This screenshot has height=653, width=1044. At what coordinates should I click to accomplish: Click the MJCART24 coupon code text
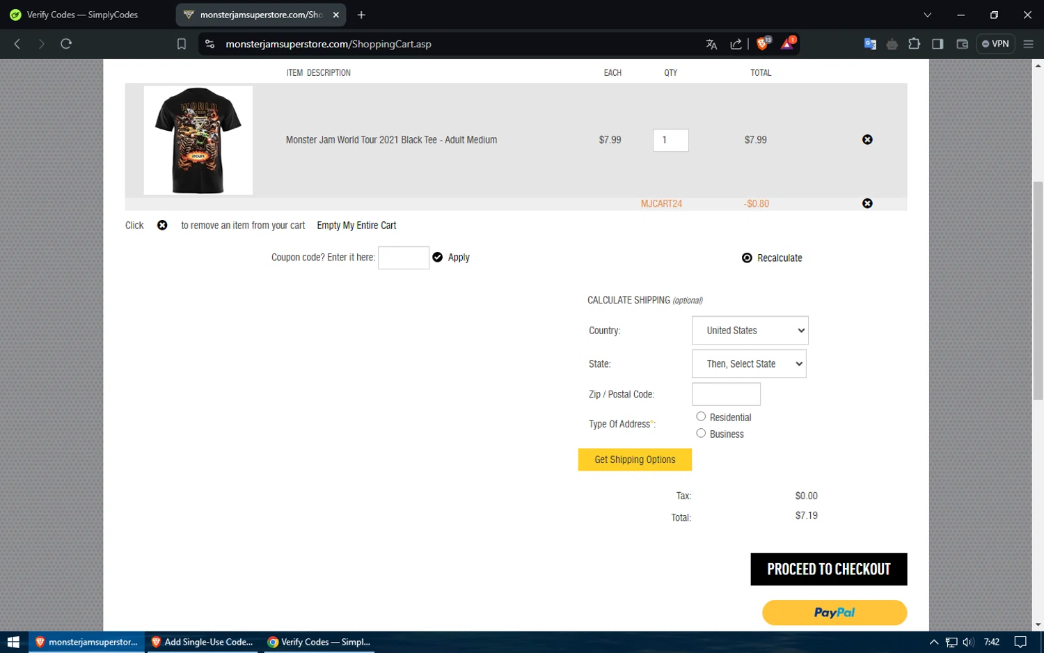pyautogui.click(x=661, y=204)
